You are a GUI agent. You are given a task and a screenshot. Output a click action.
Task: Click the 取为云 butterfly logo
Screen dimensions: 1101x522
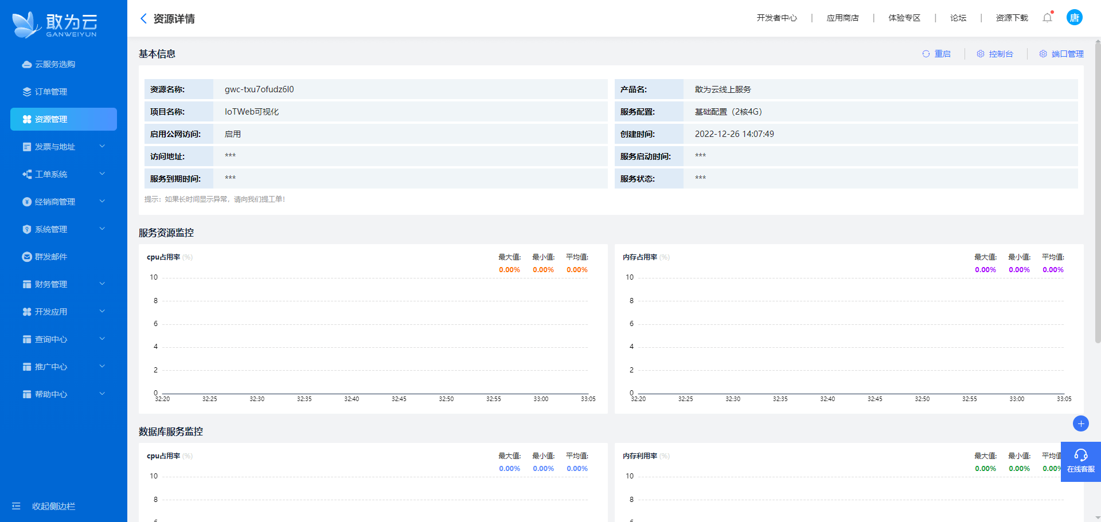coord(26,25)
